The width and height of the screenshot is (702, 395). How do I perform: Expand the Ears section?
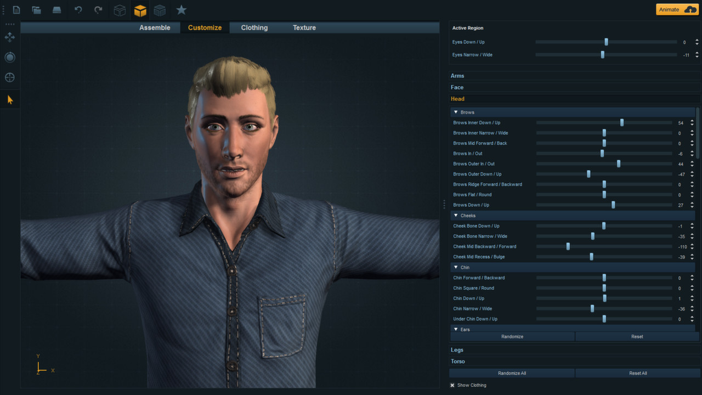[456, 329]
